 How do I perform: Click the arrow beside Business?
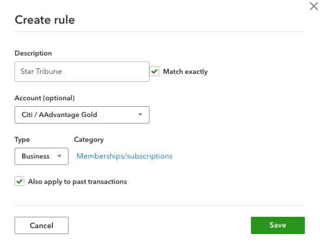pos(59,156)
